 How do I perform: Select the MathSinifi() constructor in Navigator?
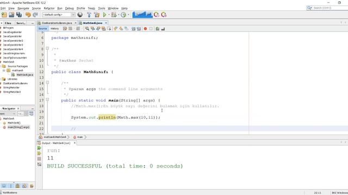pos(14,123)
